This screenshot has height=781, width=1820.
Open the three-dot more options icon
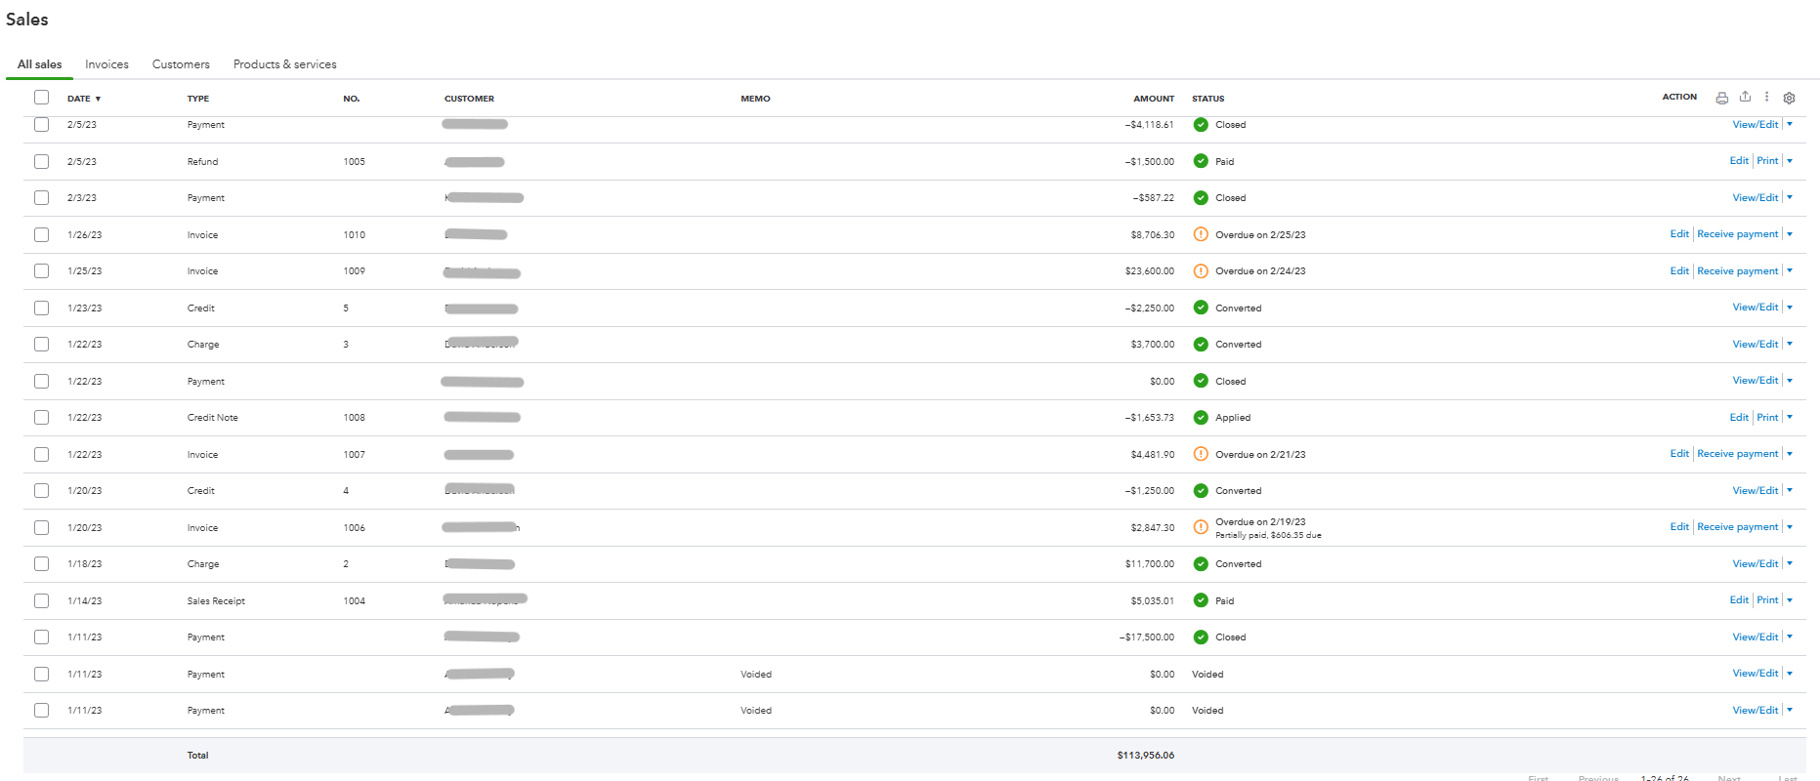(1766, 97)
